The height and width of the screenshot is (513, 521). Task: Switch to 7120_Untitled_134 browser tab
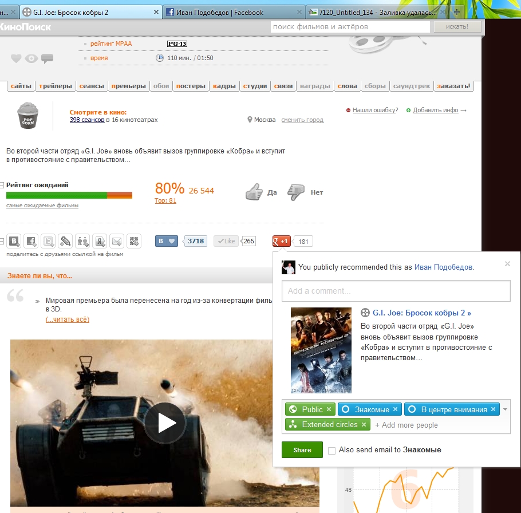tap(377, 12)
